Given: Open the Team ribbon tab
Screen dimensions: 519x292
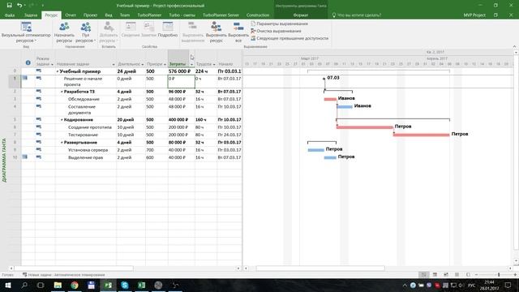Looking at the screenshot, I should 125,15.
